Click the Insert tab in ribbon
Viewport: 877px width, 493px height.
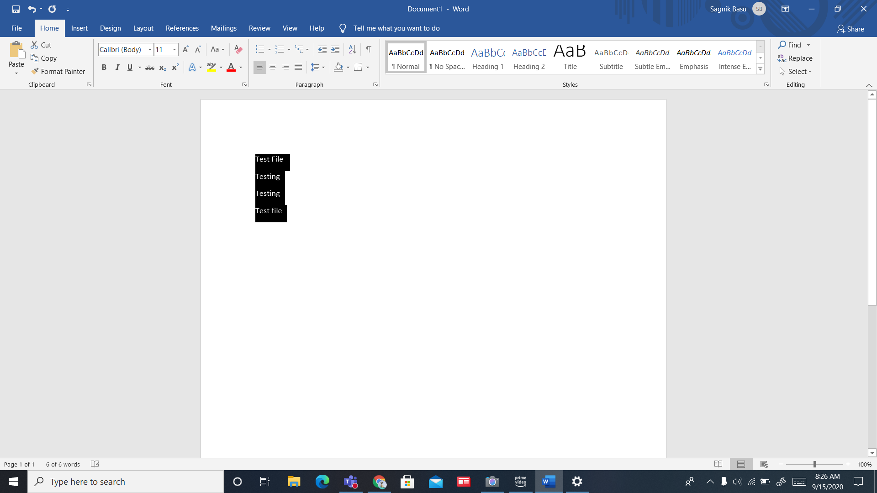click(79, 28)
